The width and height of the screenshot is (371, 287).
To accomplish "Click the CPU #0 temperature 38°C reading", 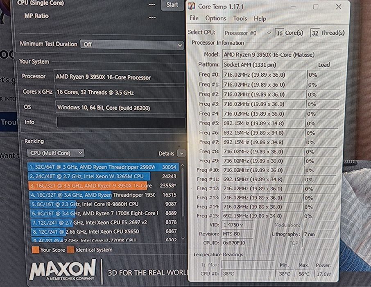I will (x=248, y=274).
